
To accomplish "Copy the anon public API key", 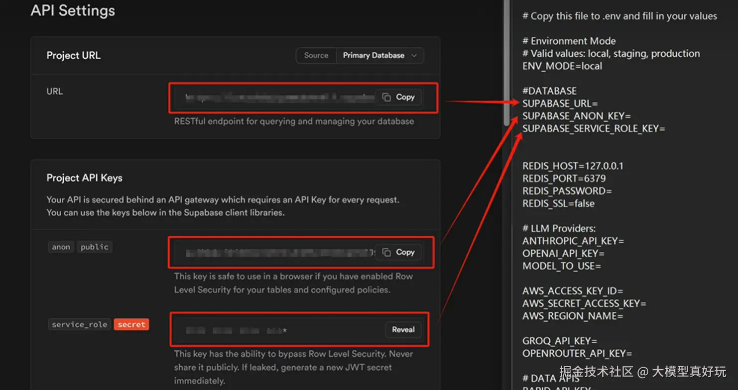I will pyautogui.click(x=398, y=252).
